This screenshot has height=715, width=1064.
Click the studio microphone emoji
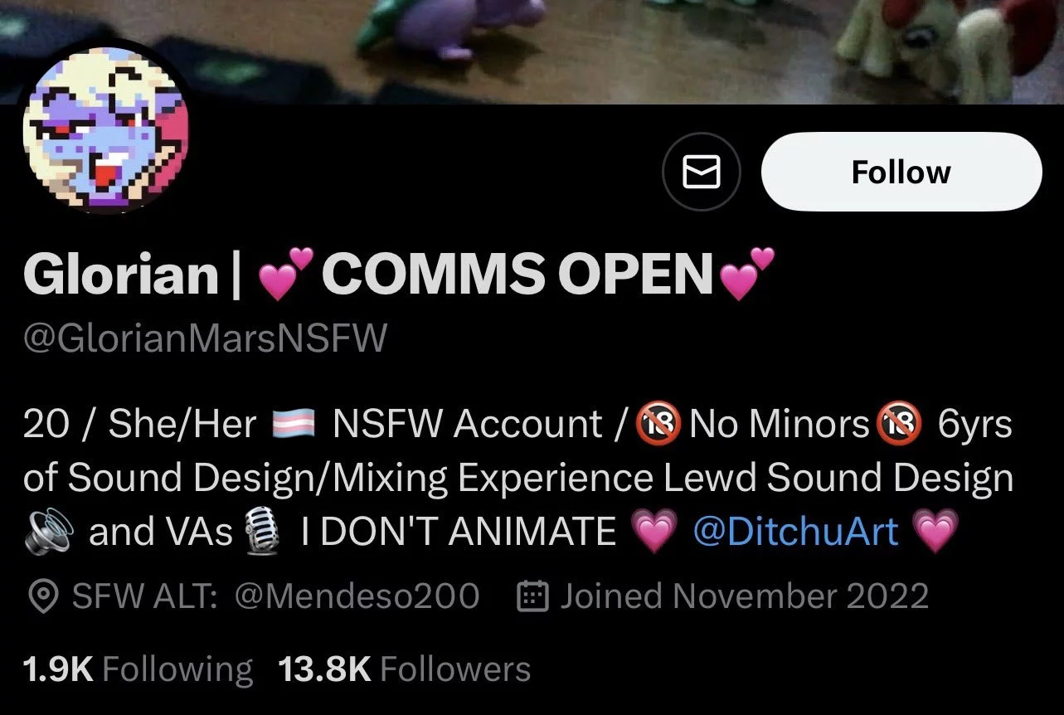pos(265,531)
